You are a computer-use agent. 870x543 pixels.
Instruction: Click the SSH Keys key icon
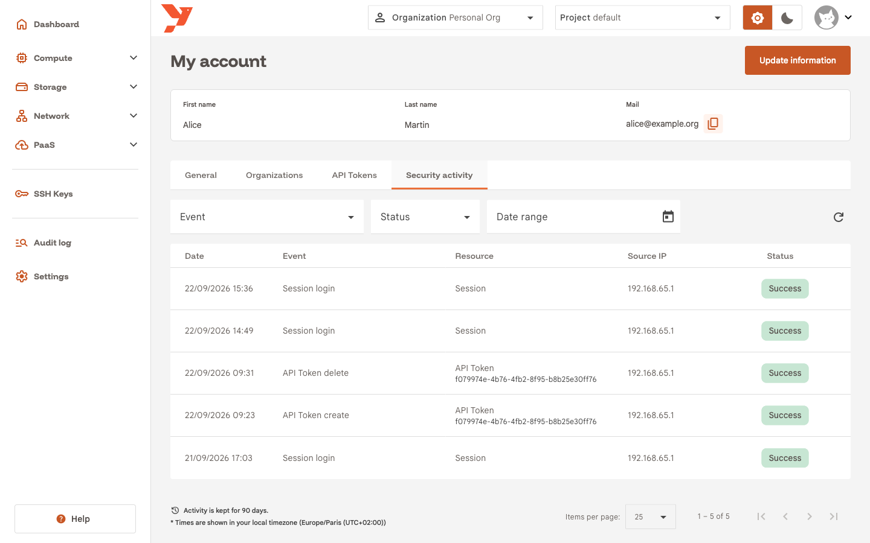[x=22, y=194]
